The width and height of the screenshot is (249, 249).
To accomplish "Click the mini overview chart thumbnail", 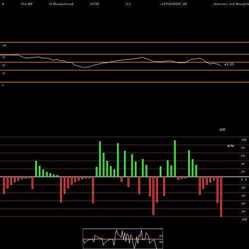I will [x=123, y=239].
